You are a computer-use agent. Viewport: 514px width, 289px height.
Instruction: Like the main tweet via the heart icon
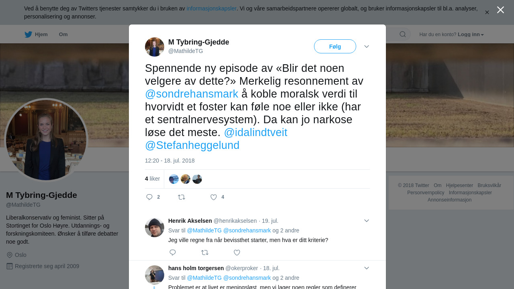(x=214, y=197)
